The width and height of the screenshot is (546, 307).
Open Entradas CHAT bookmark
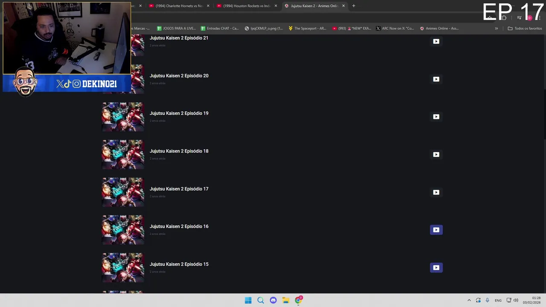point(219,29)
